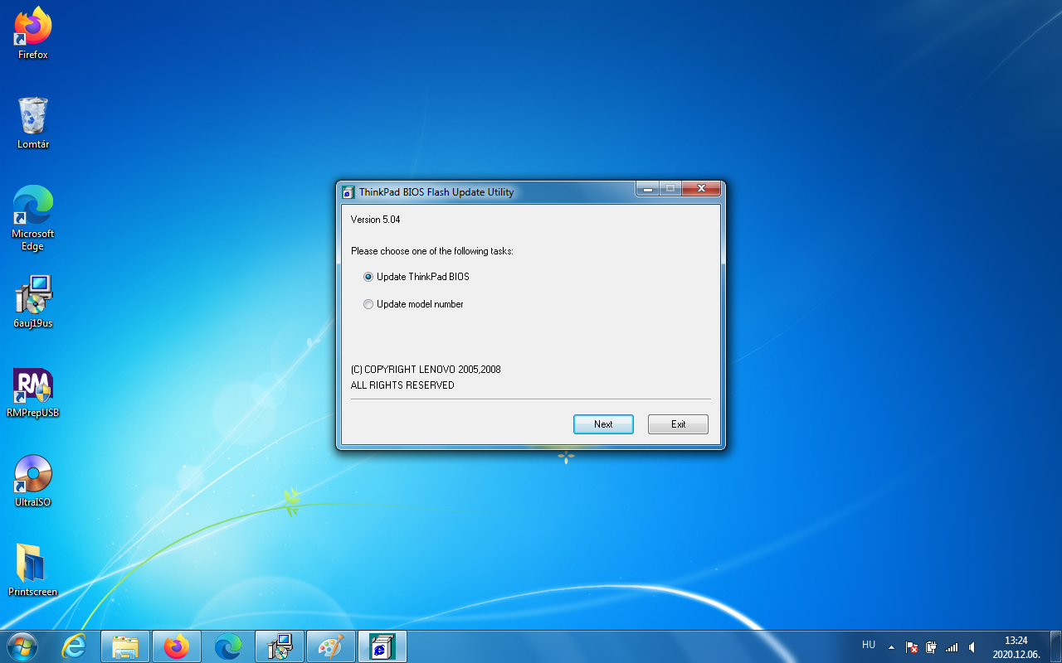Click Show desktop strip after clock
1062x663 pixels.
(x=1055, y=646)
